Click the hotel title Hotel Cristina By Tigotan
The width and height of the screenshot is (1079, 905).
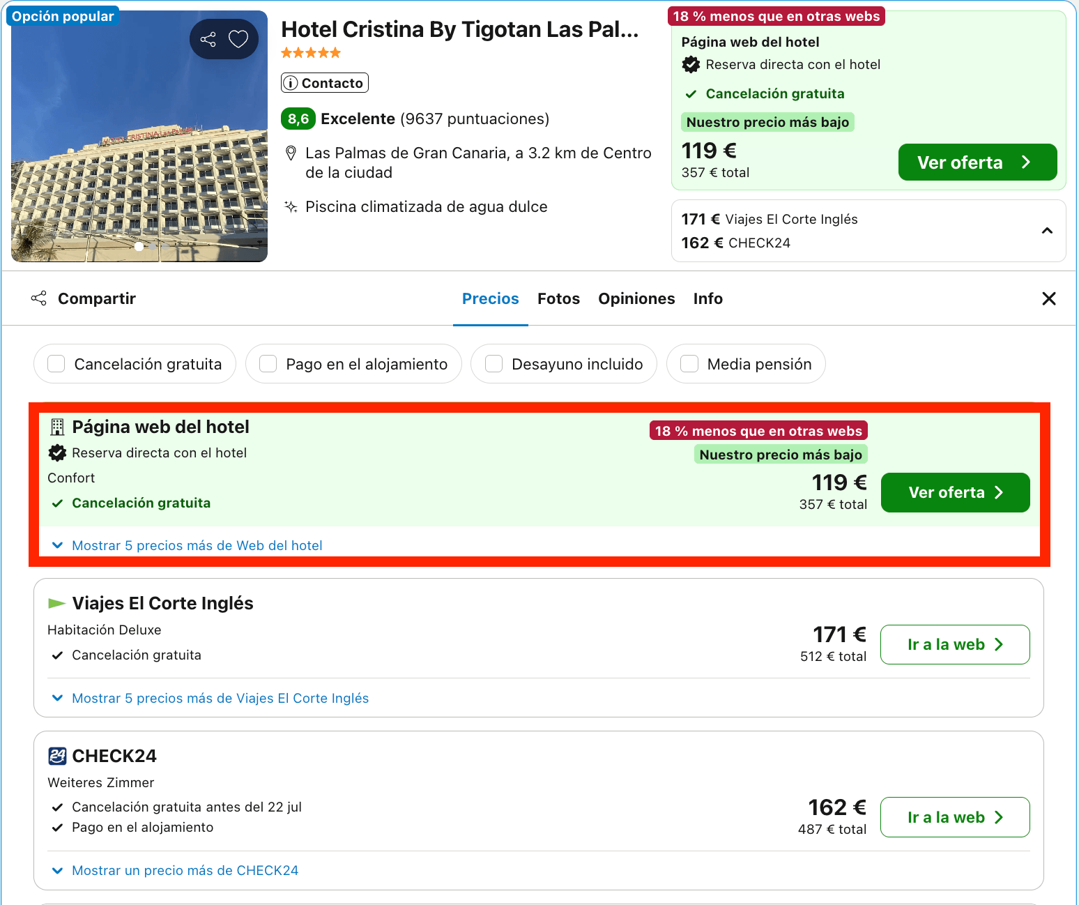(460, 29)
